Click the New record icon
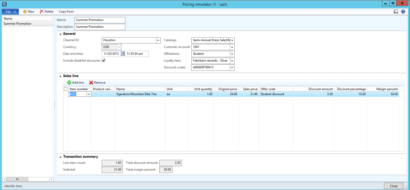410x190 pixels. 25,12
